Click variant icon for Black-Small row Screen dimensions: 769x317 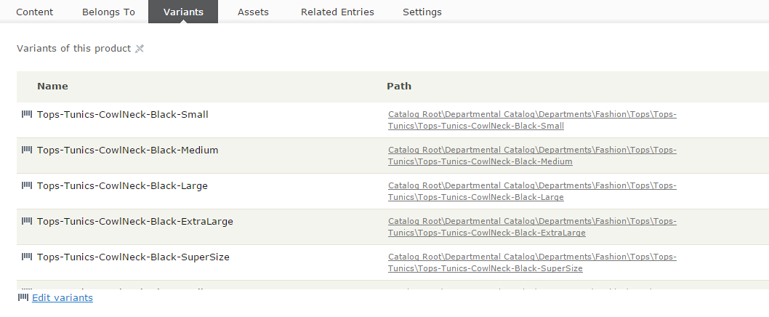pyautogui.click(x=28, y=114)
